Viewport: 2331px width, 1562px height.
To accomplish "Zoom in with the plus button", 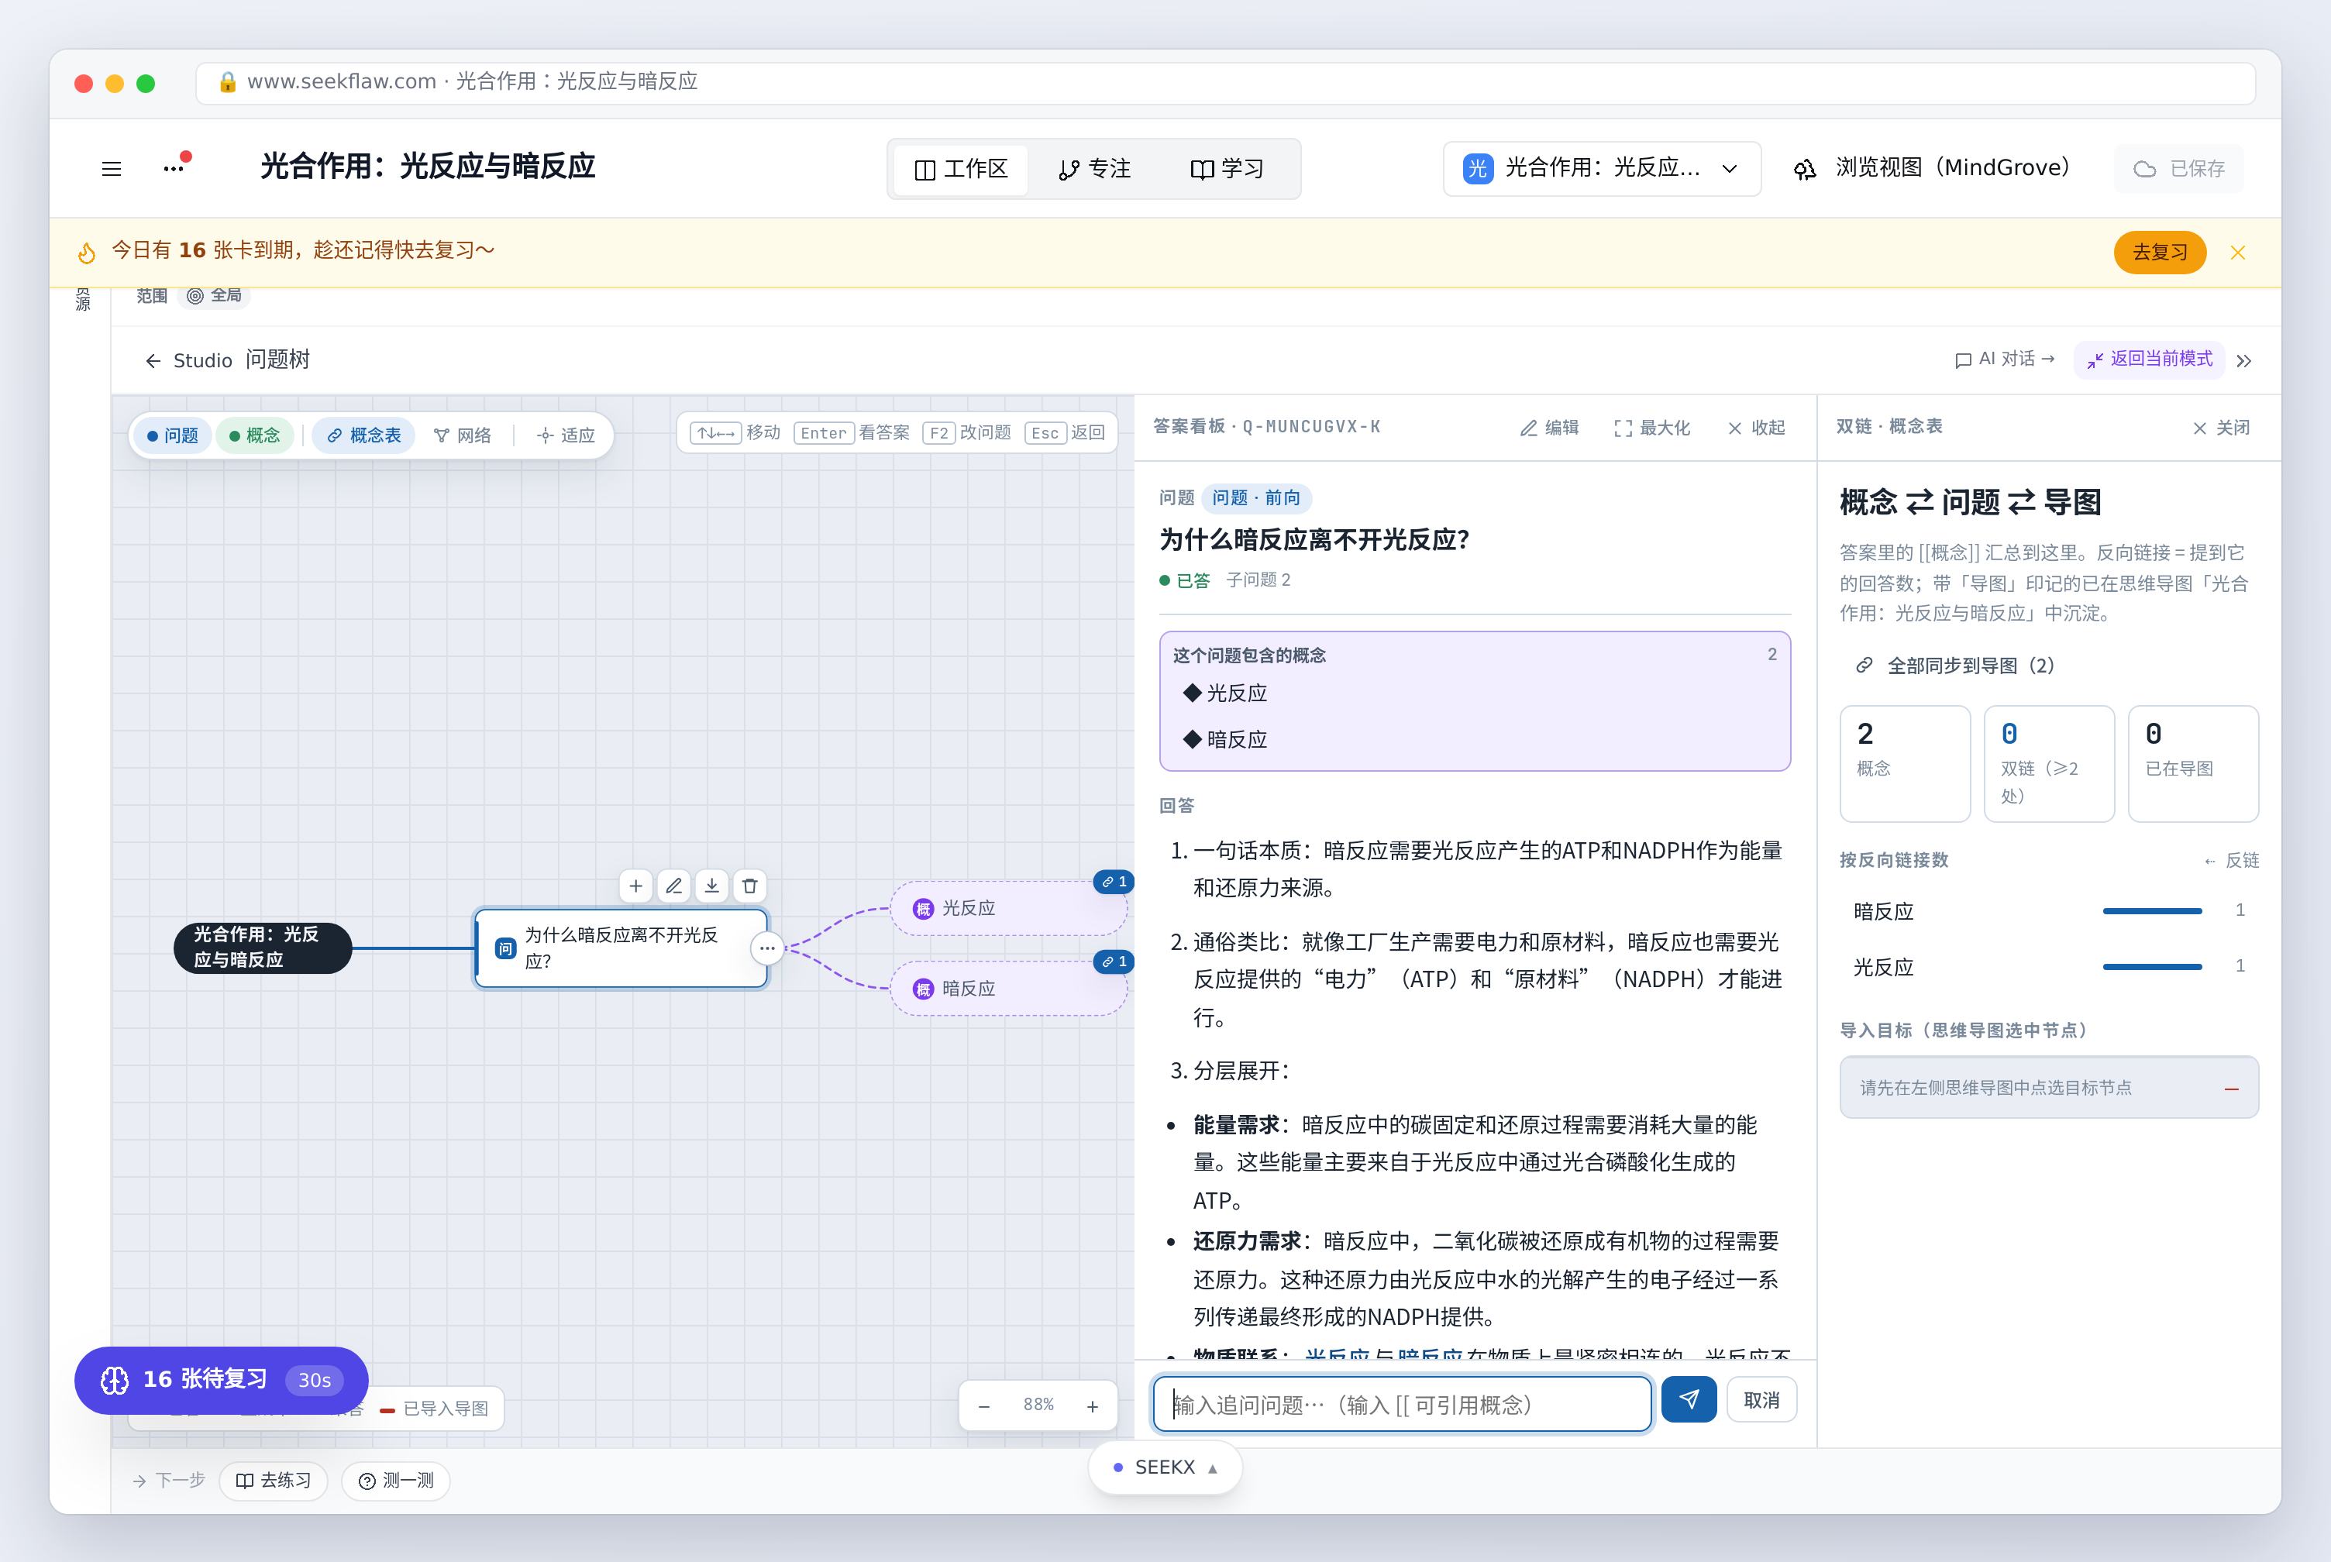I will (1093, 1405).
